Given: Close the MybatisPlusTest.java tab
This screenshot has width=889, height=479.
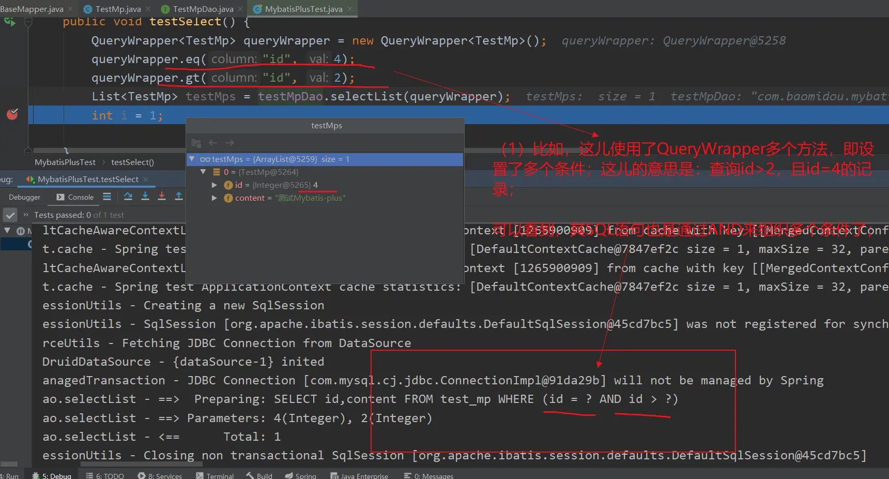Looking at the screenshot, I should point(350,9).
